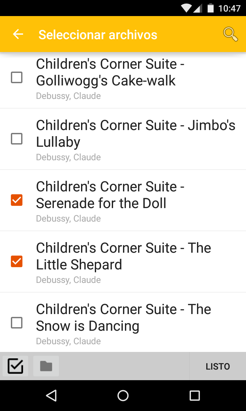
Task: Choose The Snow is Dancing title
Action: (x=123, y=318)
